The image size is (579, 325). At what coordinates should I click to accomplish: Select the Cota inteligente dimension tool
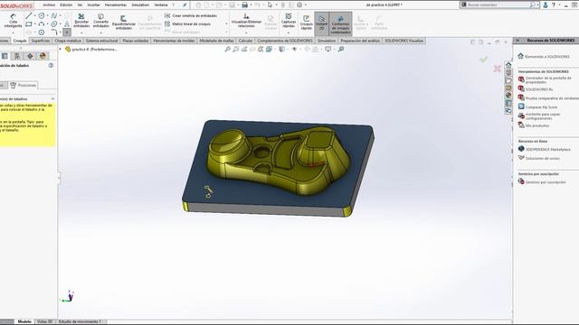13,22
